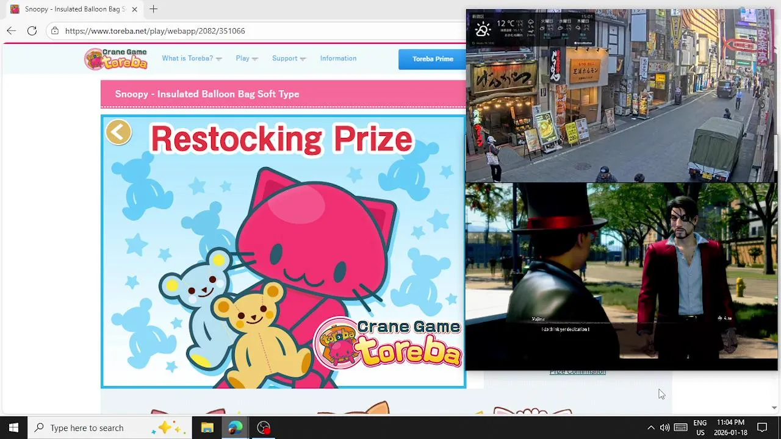The height and width of the screenshot is (439, 781).
Task: Open the clock and calendar
Action: pos(730,427)
